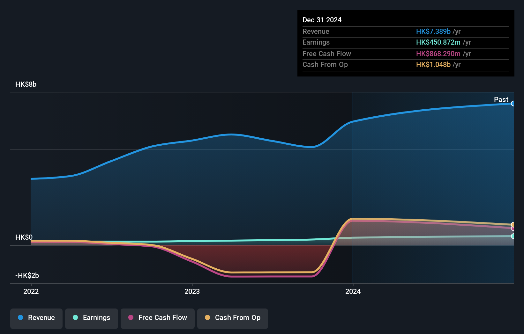Viewport: 524px width, 334px height.
Task: Click the Dec 31 2024 tooltip date
Action: 322,20
